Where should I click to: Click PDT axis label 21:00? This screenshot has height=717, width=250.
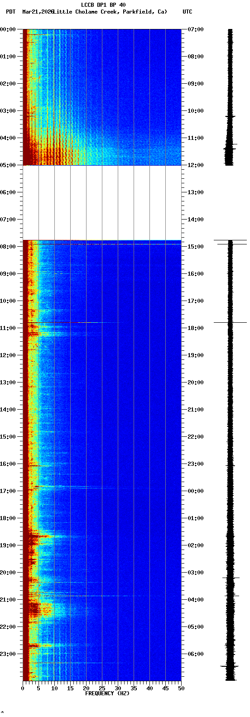(8, 600)
